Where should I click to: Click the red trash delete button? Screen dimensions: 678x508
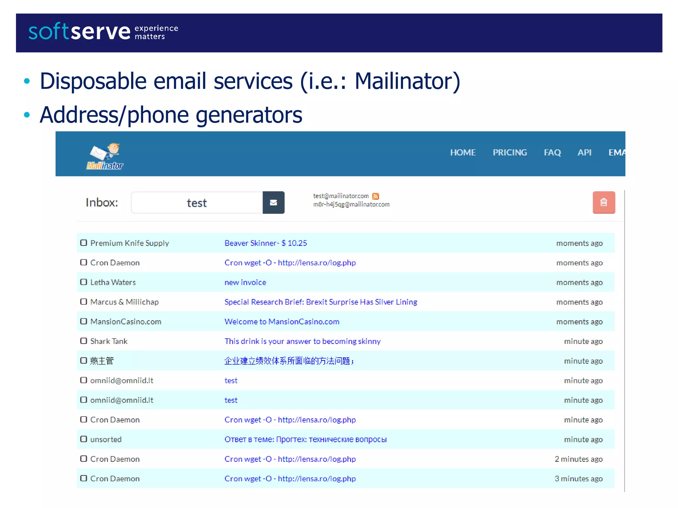tap(604, 202)
